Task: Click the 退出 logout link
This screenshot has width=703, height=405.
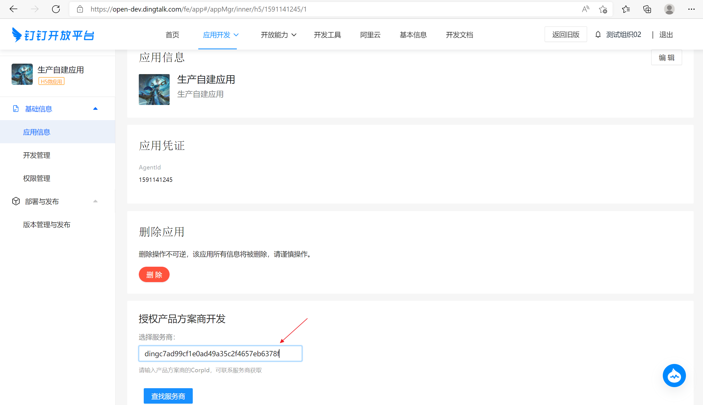Action: [666, 34]
